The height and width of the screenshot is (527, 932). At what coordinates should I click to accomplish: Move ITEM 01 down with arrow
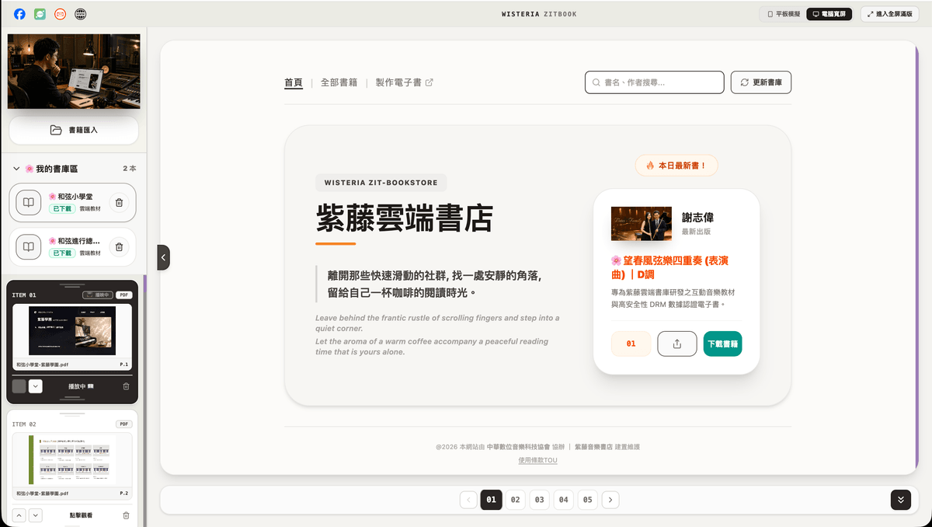pyautogui.click(x=36, y=386)
